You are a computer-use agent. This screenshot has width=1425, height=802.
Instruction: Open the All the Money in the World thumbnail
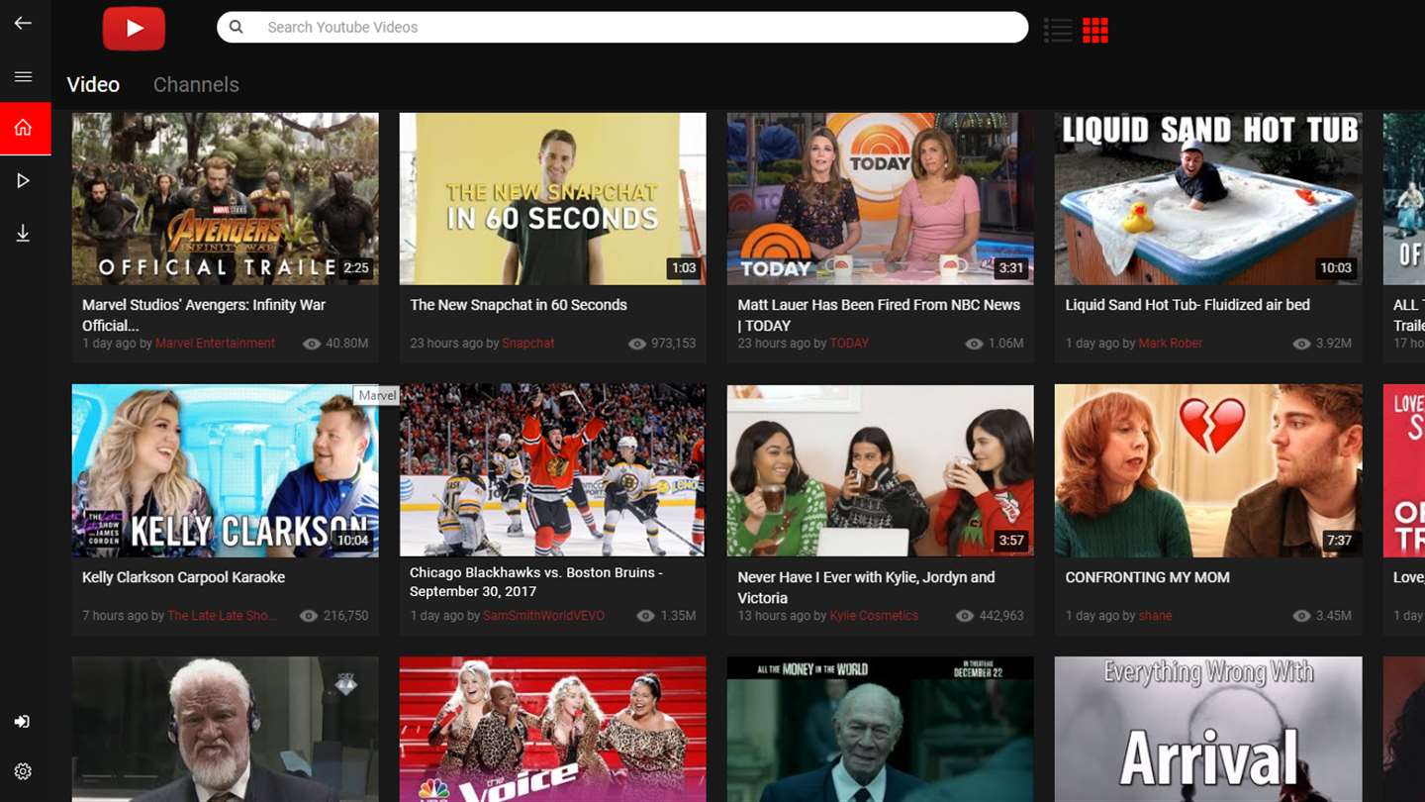(x=880, y=729)
